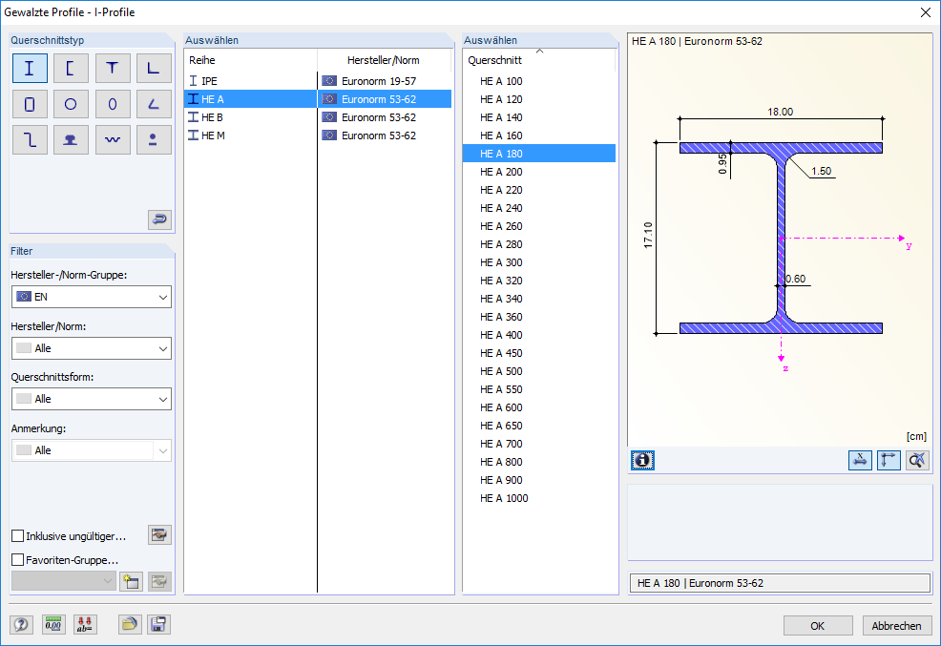The image size is (941, 646).
Task: Select the skewed angle section type
Action: pos(154,104)
